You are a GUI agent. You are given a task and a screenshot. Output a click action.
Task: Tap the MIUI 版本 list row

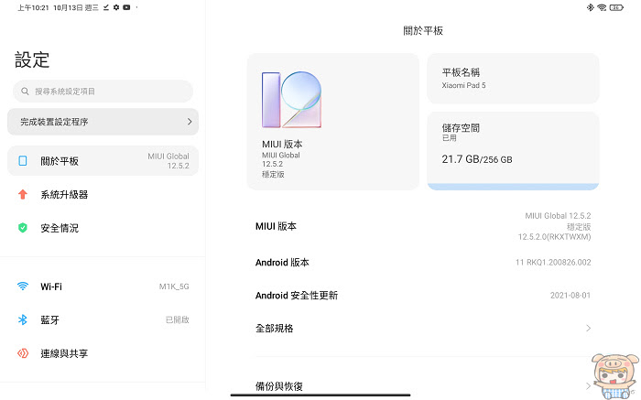(423, 226)
